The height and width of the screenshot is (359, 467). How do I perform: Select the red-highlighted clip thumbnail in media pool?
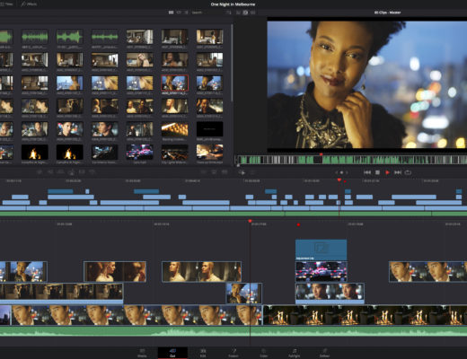pyautogui.click(x=175, y=83)
